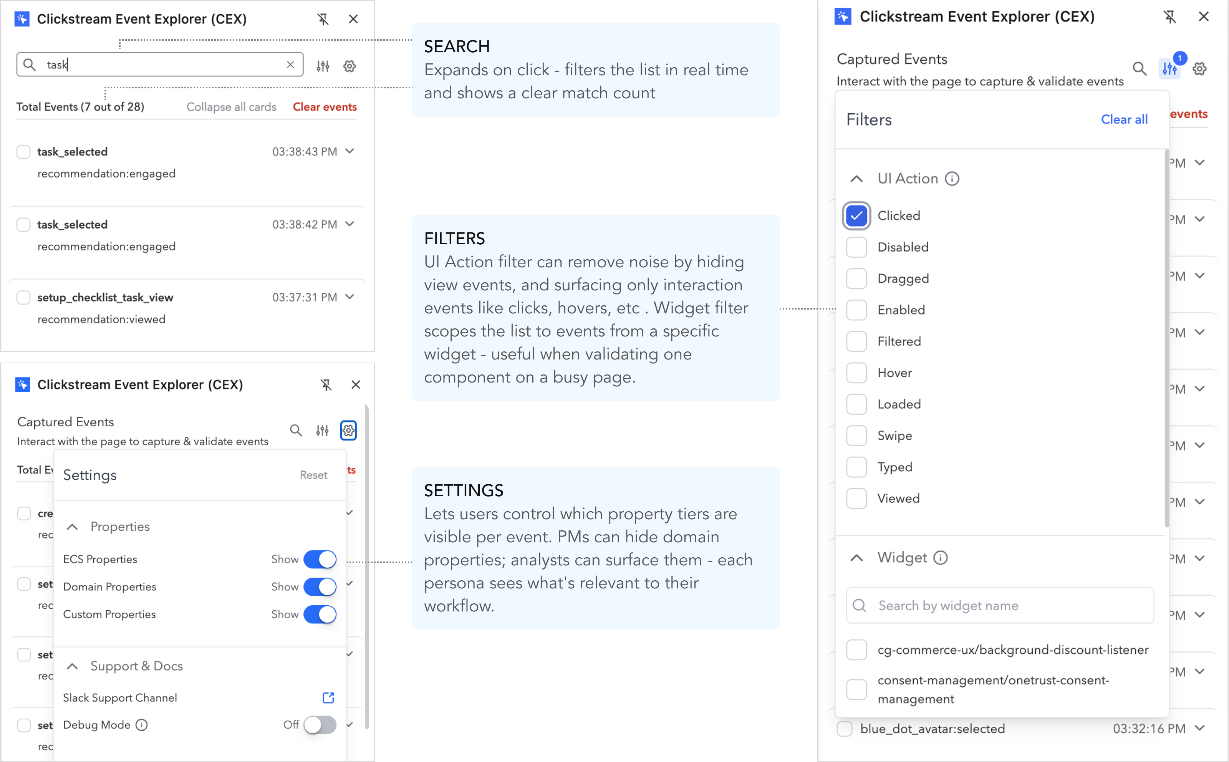Click highlighted settings gear in bottom-left panel
Screen dimensions: 1229x762
point(349,431)
